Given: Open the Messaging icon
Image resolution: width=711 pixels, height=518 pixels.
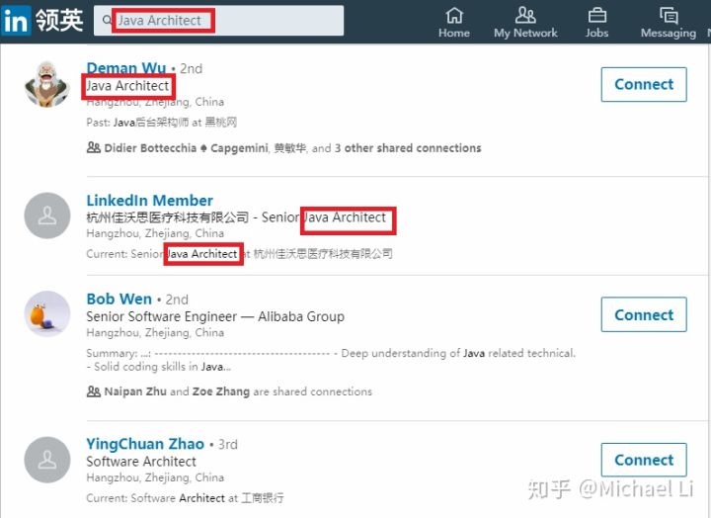Looking at the screenshot, I should point(669,16).
